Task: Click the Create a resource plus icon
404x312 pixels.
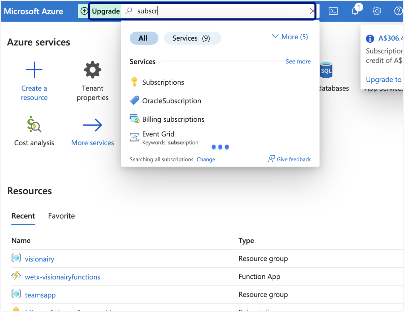Action: [x=34, y=70]
